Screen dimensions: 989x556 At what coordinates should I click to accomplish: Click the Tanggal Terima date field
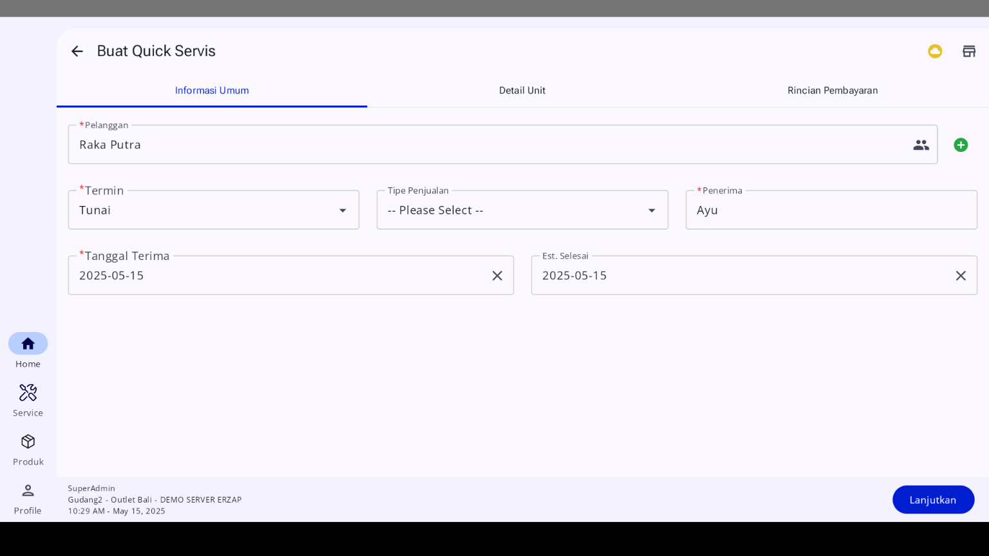click(x=291, y=275)
